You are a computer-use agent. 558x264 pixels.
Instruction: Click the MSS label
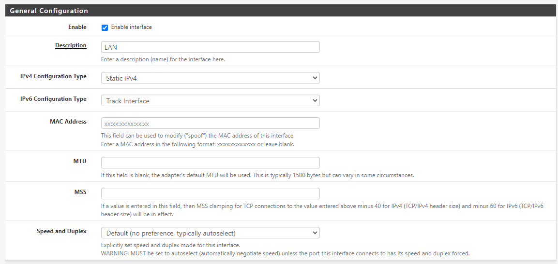[x=80, y=192]
